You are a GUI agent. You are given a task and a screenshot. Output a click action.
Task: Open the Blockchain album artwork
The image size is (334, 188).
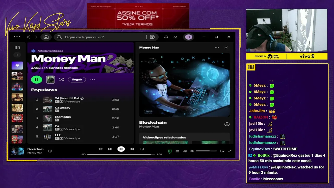pos(184,85)
